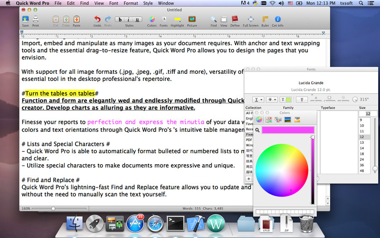Image resolution: width=380 pixels, height=238 pixels.
Task: Open the Format menu
Action: [131, 3]
